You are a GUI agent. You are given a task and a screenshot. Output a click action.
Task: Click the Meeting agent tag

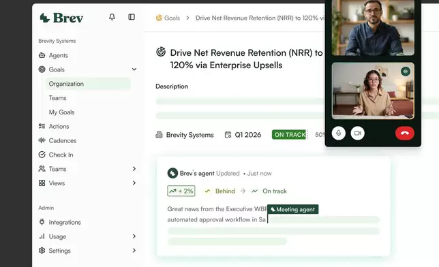(x=293, y=209)
